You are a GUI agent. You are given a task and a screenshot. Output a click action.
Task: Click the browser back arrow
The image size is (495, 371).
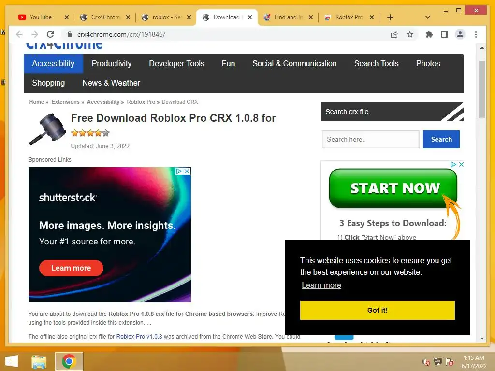click(x=19, y=34)
